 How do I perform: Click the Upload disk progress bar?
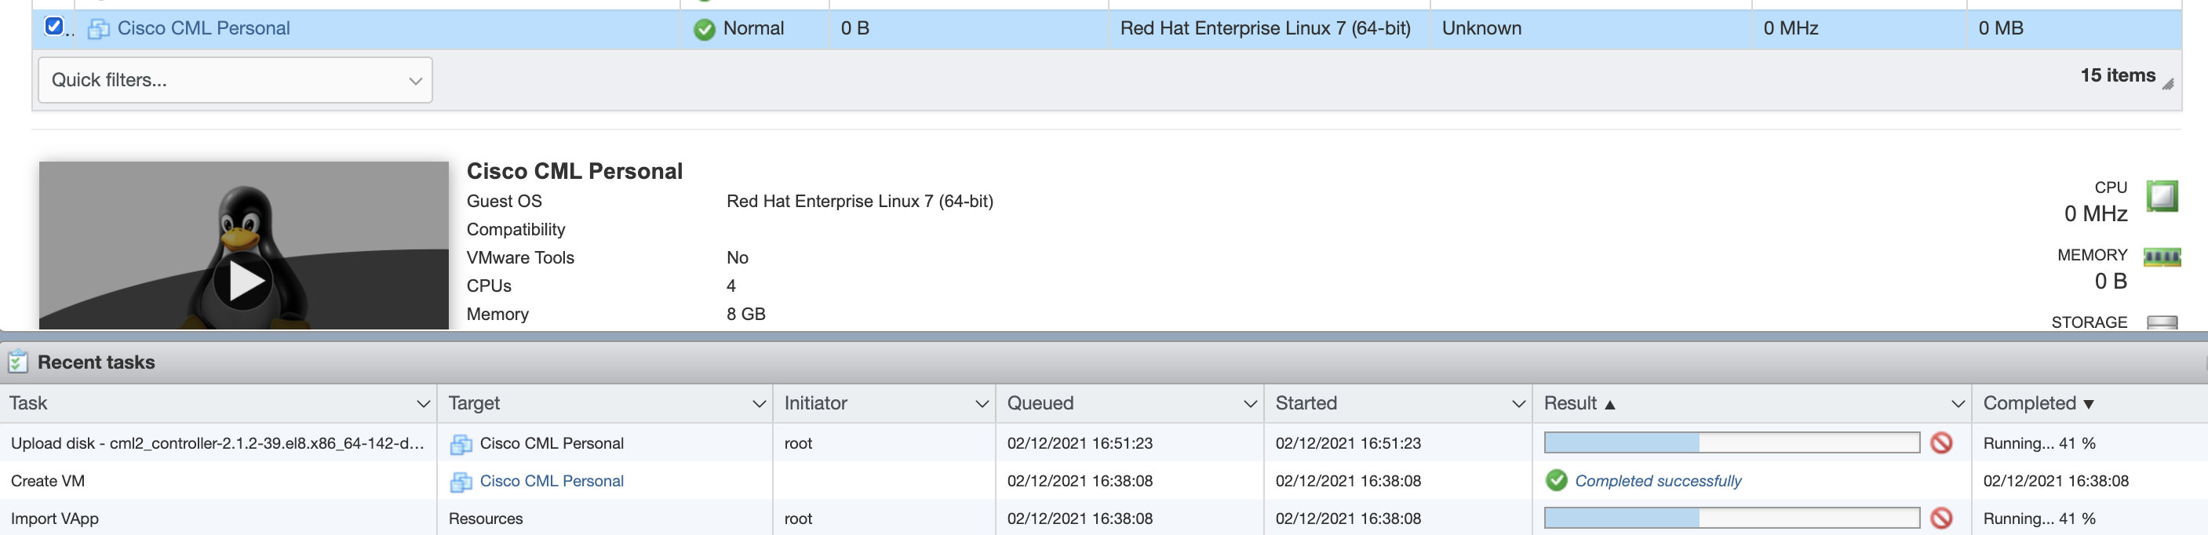(1731, 443)
